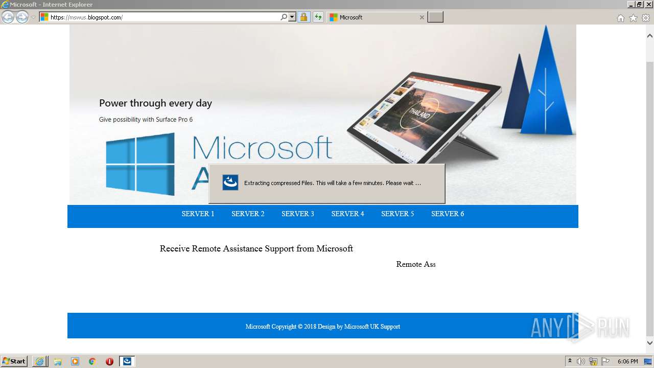Open a new blank tab
This screenshot has height=368, width=654.
[x=435, y=17]
